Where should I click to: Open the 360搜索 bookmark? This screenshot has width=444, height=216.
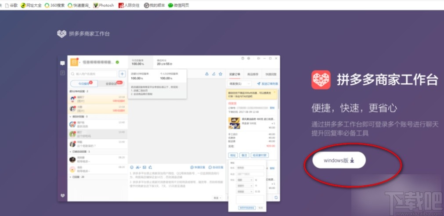(54, 5)
